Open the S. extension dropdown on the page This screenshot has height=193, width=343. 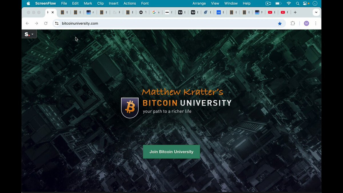click(29, 34)
